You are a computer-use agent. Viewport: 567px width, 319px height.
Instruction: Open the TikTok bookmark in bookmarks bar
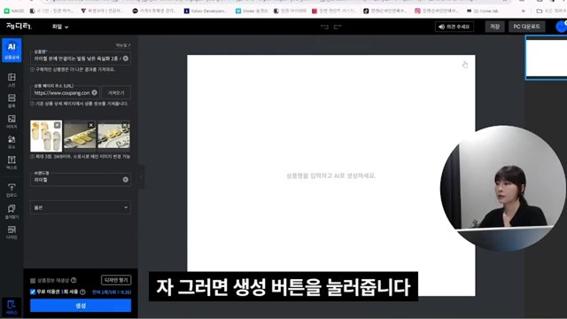[384, 11]
